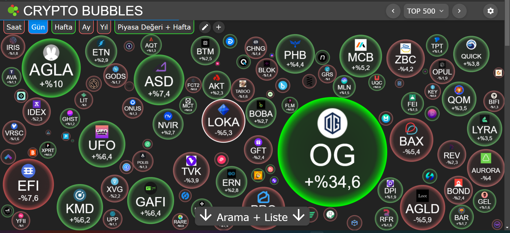
Task: Click the scrollbar down arrow
Action: click(507, 228)
